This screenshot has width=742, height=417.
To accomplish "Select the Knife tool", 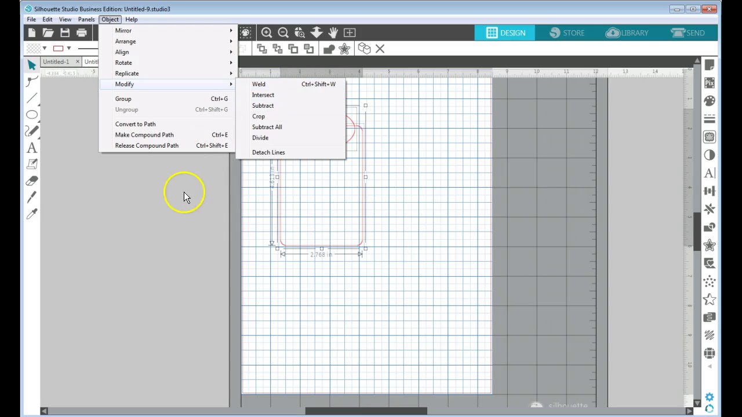I will [x=32, y=198].
